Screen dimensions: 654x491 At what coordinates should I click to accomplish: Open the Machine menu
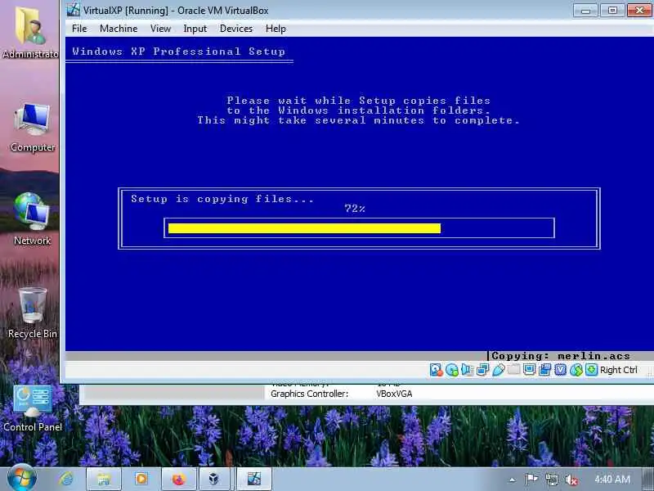point(119,29)
